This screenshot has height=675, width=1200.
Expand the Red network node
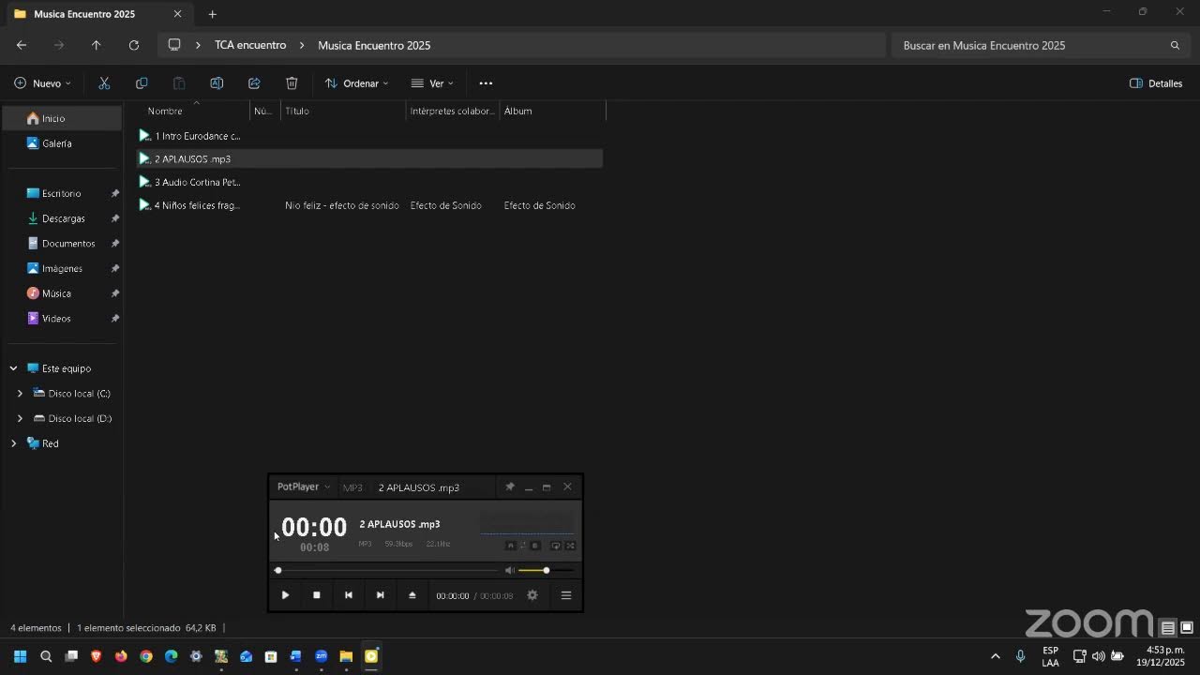pos(13,443)
